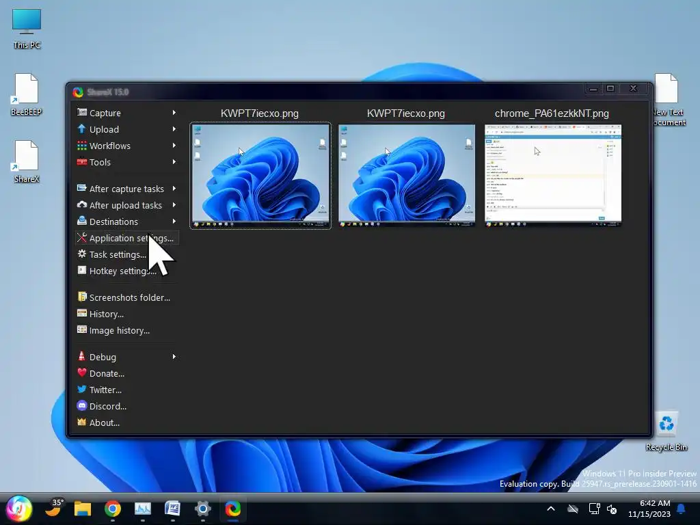This screenshot has height=525, width=700.
Task: Select the This PC desktop icon
Action: tap(27, 29)
